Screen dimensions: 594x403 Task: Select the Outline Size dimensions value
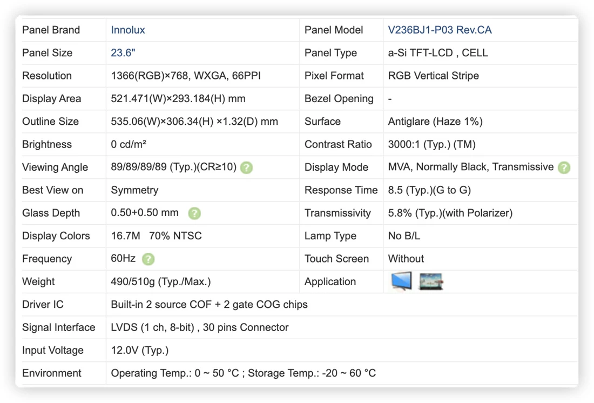tap(194, 122)
